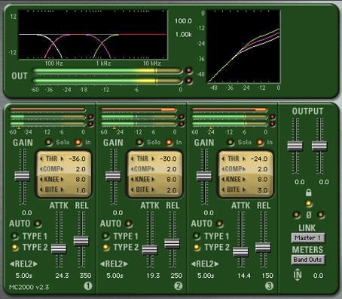Click band 1 REL2 right arrow

coord(35,264)
